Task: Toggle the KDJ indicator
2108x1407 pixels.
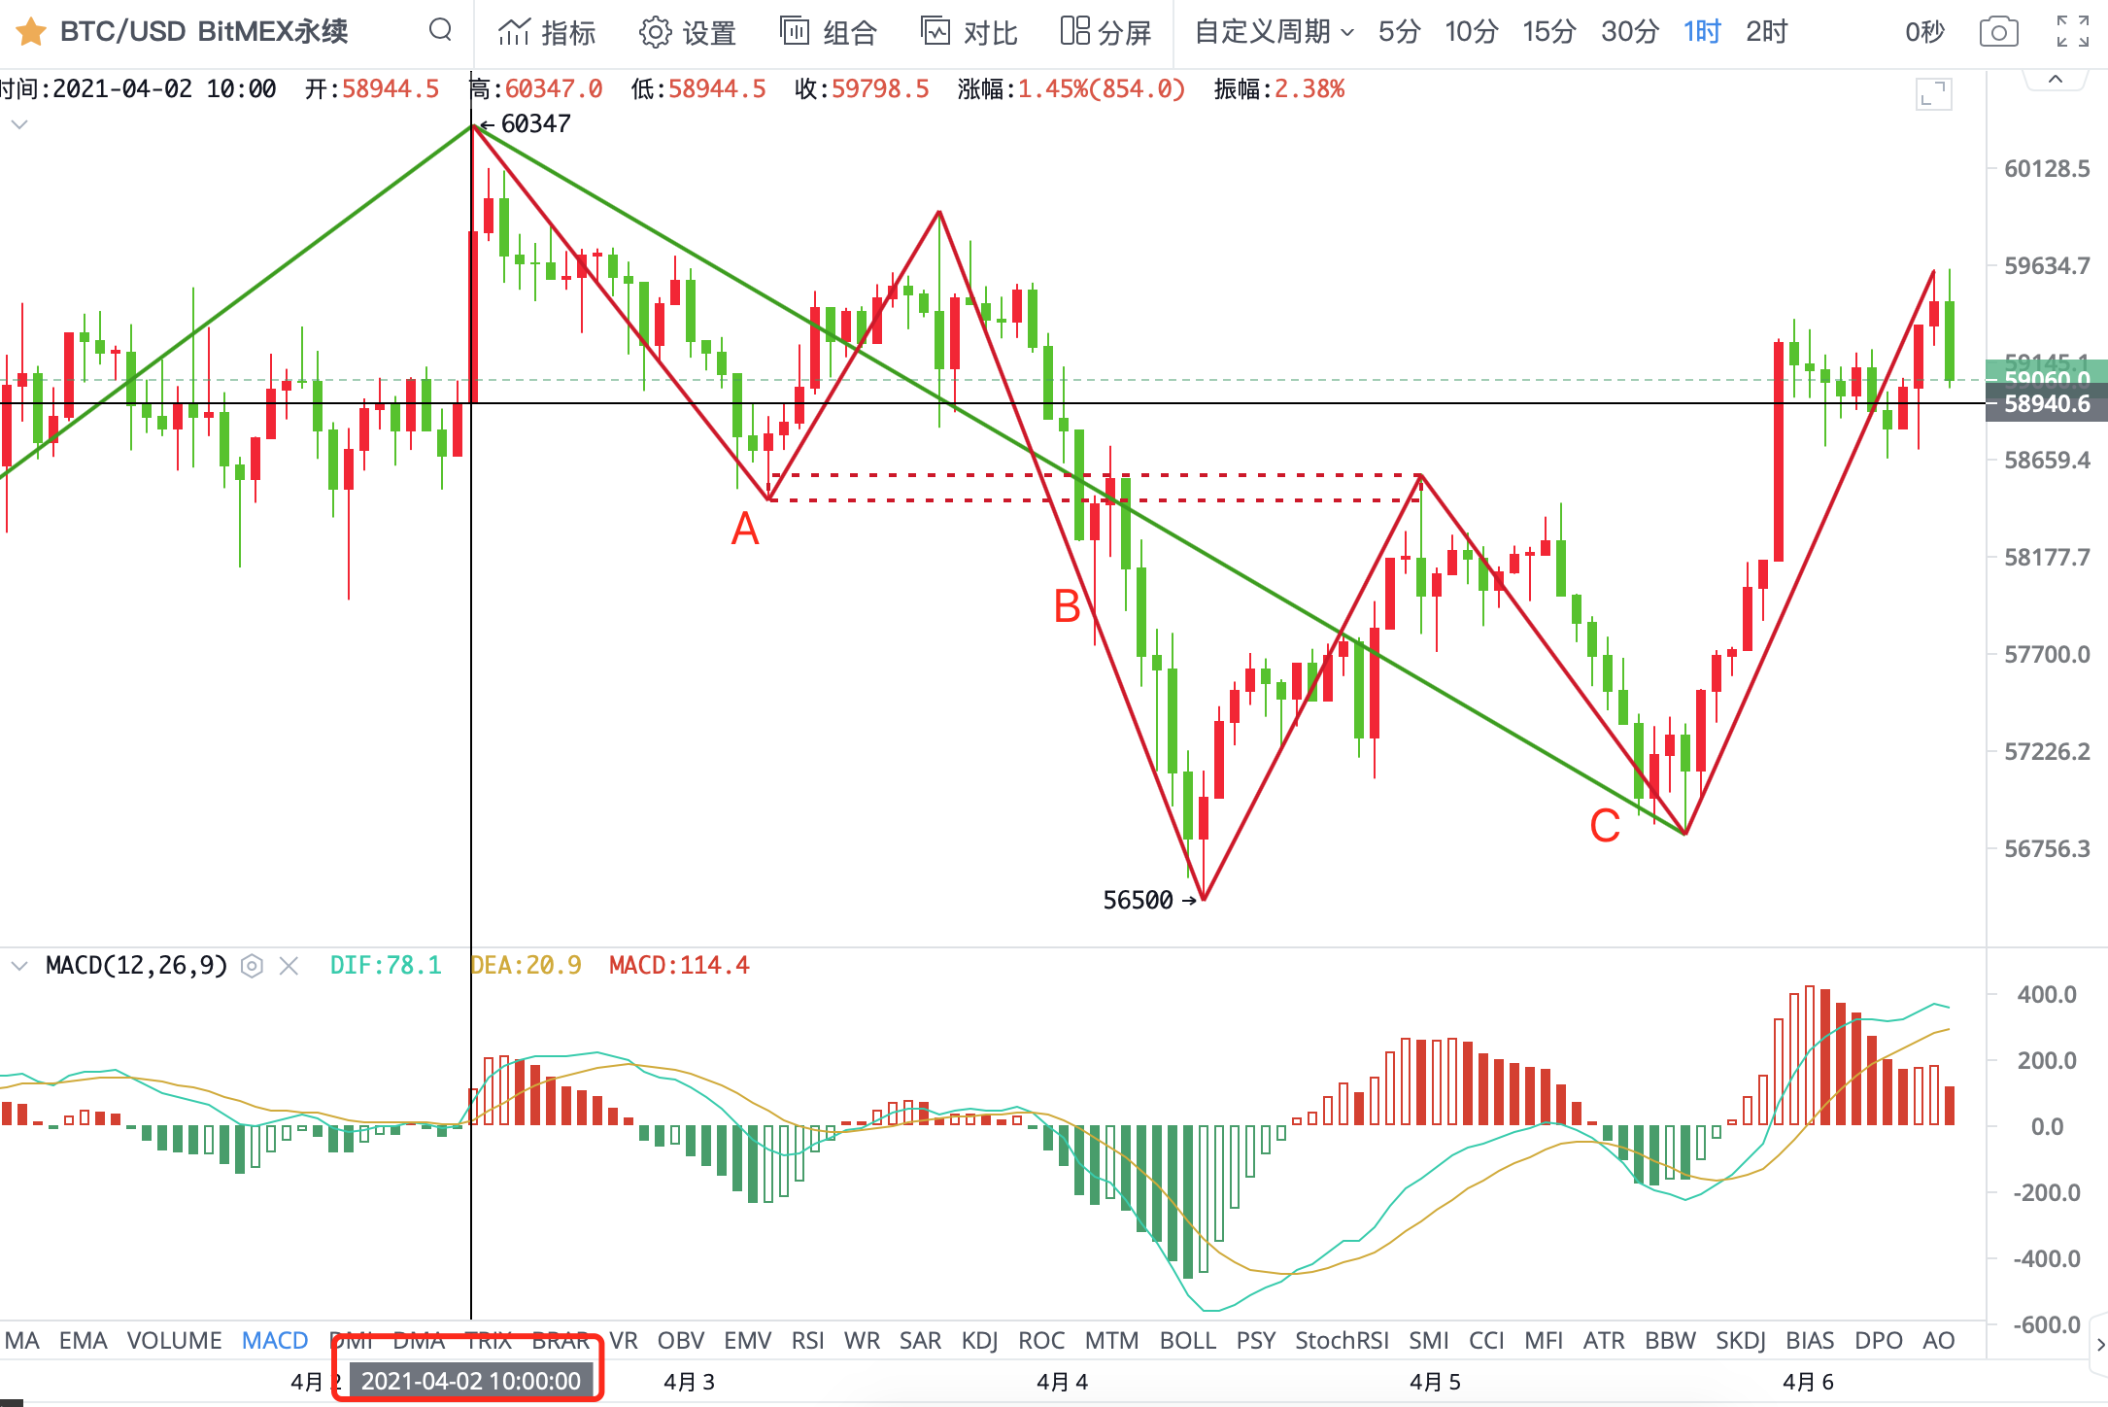Action: coord(979,1341)
